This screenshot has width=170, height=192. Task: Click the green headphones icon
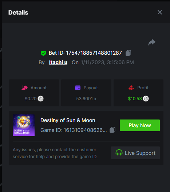point(119,152)
